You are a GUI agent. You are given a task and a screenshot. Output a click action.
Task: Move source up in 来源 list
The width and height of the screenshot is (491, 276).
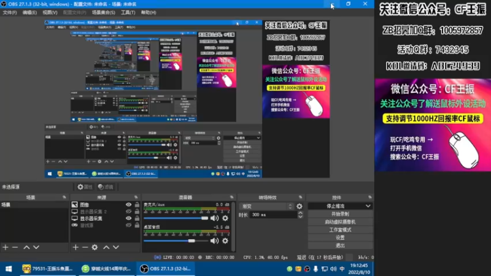[x=106, y=247]
